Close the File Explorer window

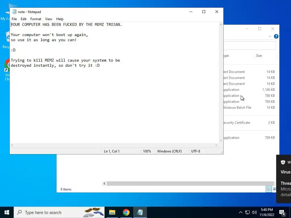(273, 29)
